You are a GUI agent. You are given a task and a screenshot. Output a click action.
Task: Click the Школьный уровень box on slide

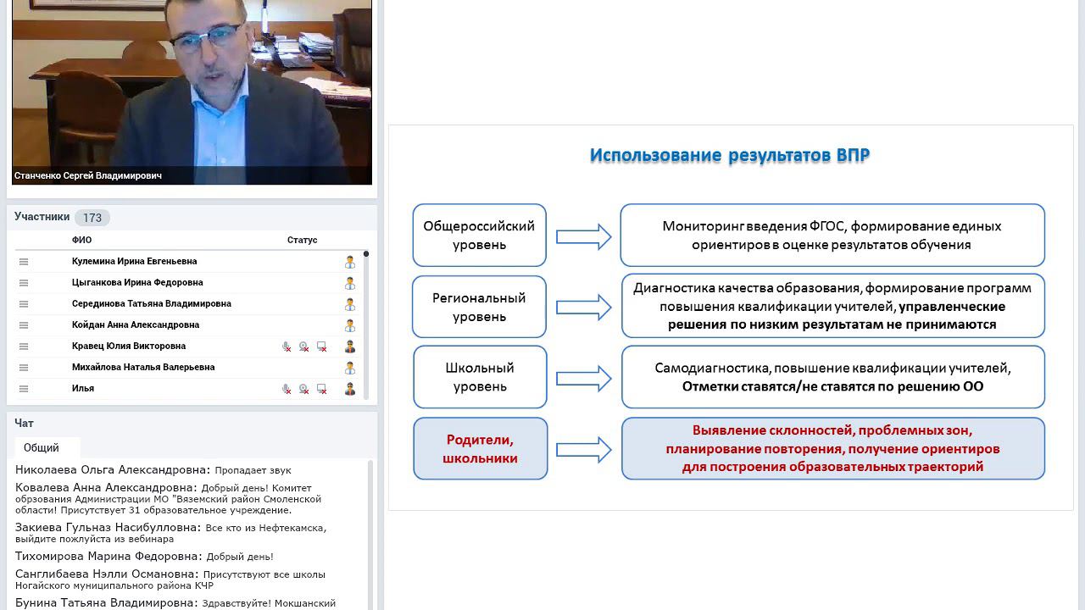(x=479, y=377)
